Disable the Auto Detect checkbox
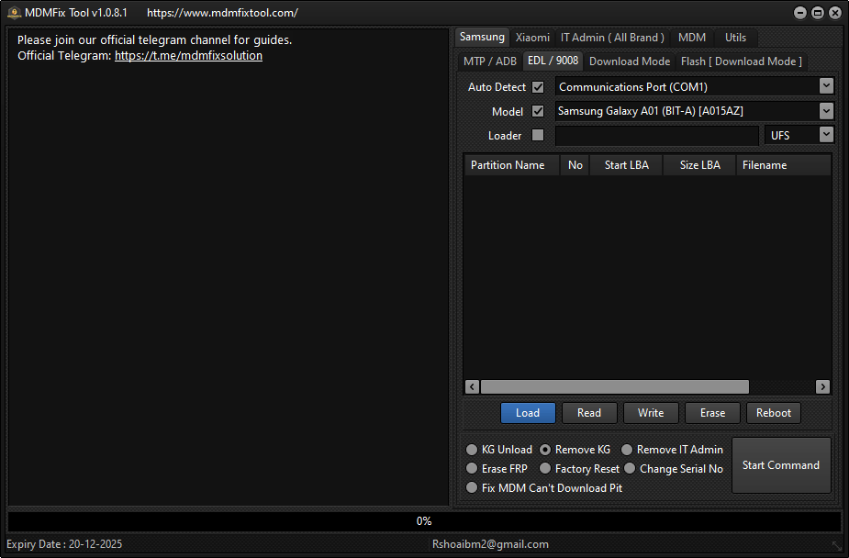This screenshot has height=558, width=849. coord(538,86)
